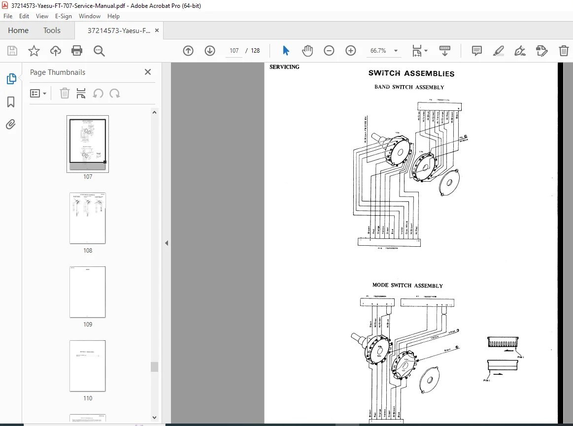Open the sign document pen tool
573x426 pixels.
point(520,51)
